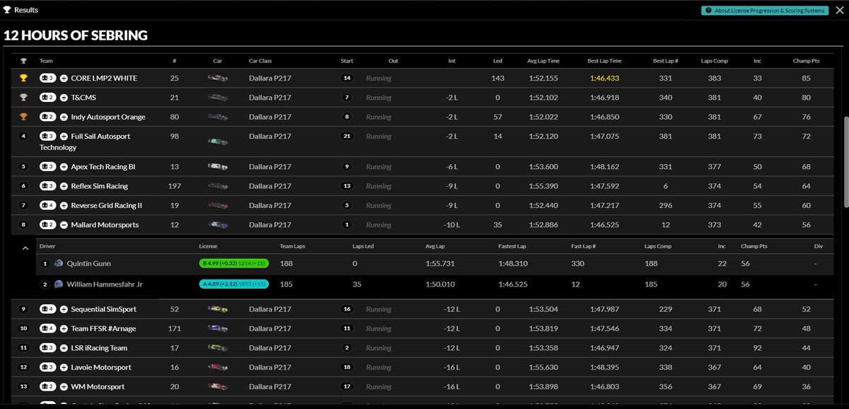Click Sequential SimSport team size badge

coord(47,309)
